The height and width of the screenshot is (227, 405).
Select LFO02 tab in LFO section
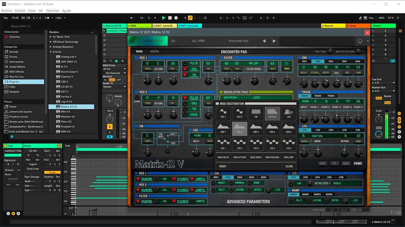(318, 130)
